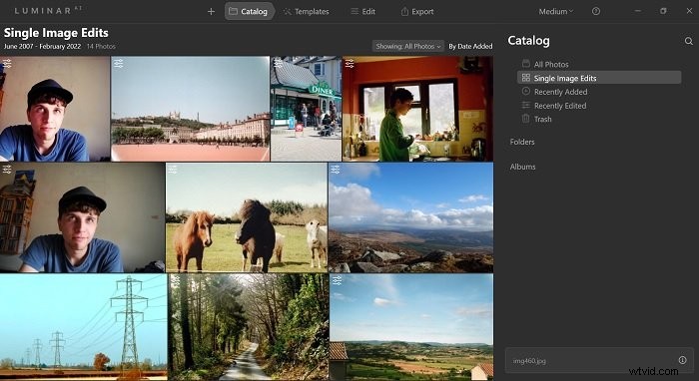The width and height of the screenshot is (699, 381).
Task: Click the Folders section header
Action: [522, 142]
